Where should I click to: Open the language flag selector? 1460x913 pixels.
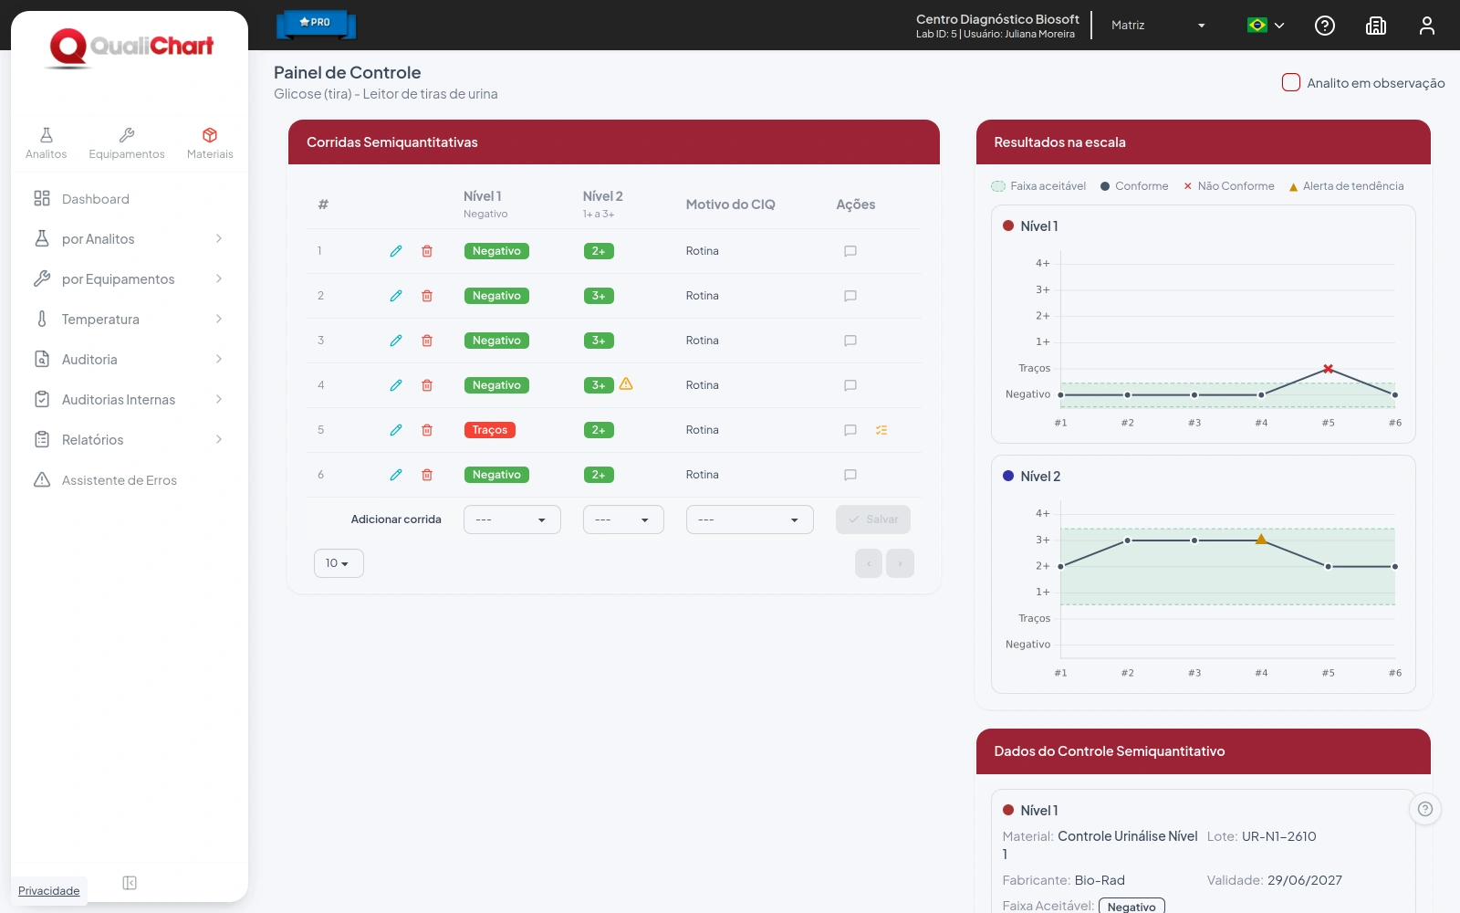tap(1267, 26)
